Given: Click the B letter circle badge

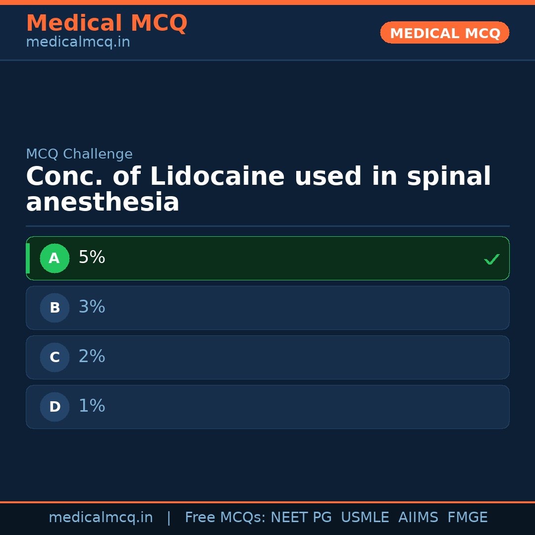Looking at the screenshot, I should pyautogui.click(x=54, y=308).
